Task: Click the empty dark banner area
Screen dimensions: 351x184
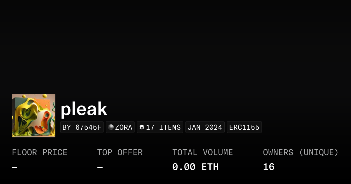Action: [175, 44]
